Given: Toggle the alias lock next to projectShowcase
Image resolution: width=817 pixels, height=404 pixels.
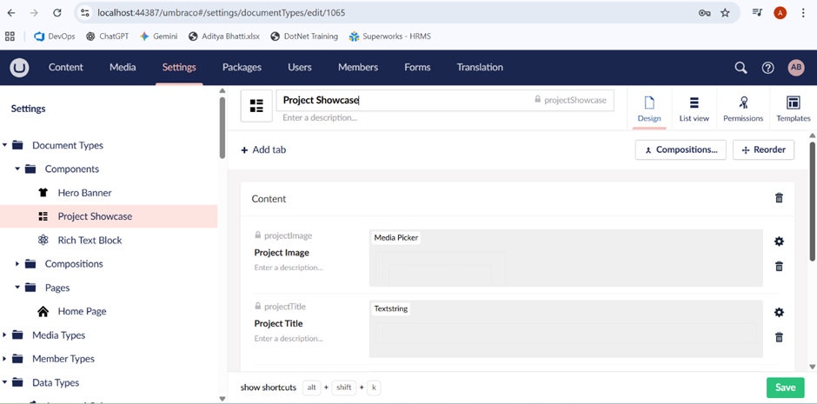Looking at the screenshot, I should pyautogui.click(x=538, y=100).
